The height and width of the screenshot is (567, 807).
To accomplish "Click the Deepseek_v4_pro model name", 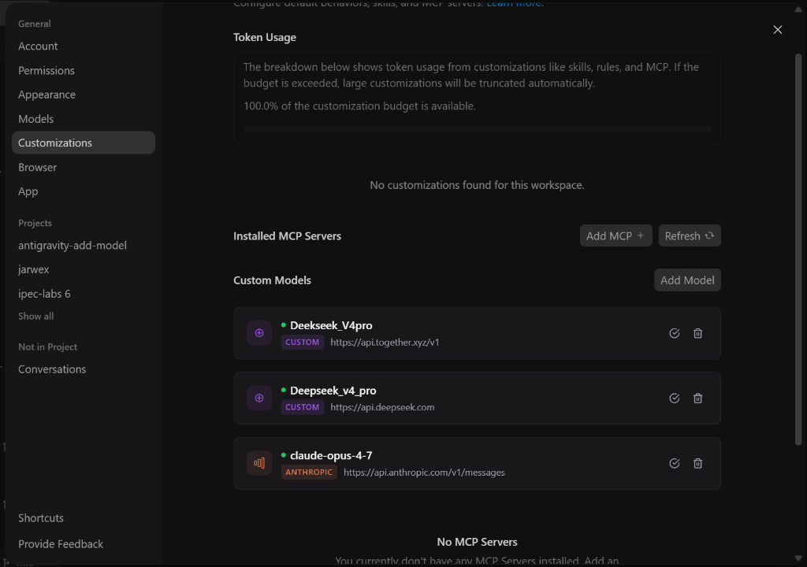I will point(333,391).
